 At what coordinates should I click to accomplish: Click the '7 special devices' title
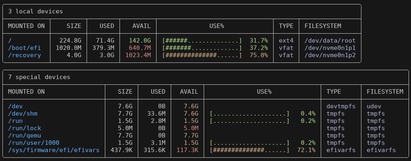(39, 77)
